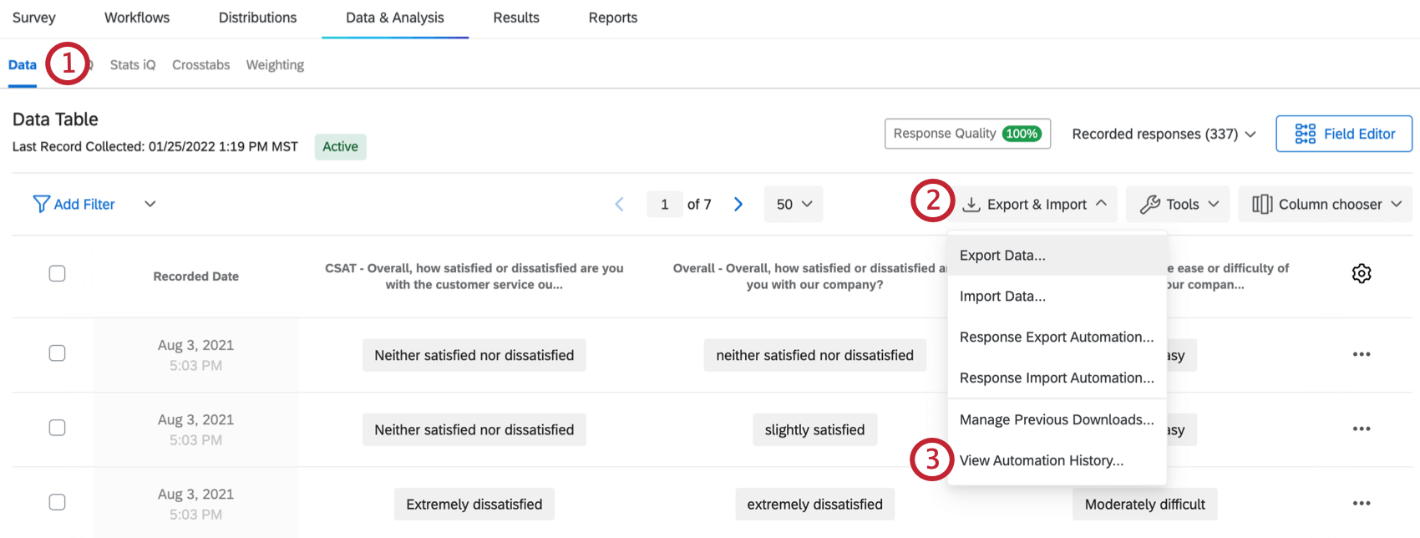The width and height of the screenshot is (1420, 538).
Task: Choose Export Data from the menu
Action: click(x=1002, y=256)
